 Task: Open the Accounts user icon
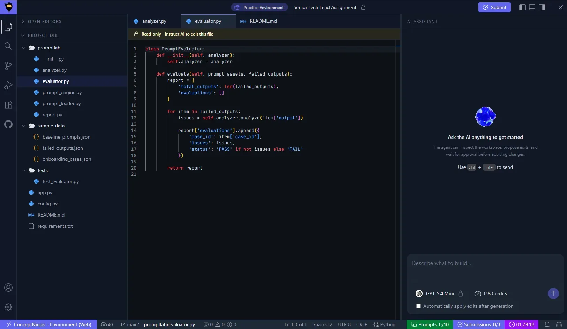[x=8, y=288]
